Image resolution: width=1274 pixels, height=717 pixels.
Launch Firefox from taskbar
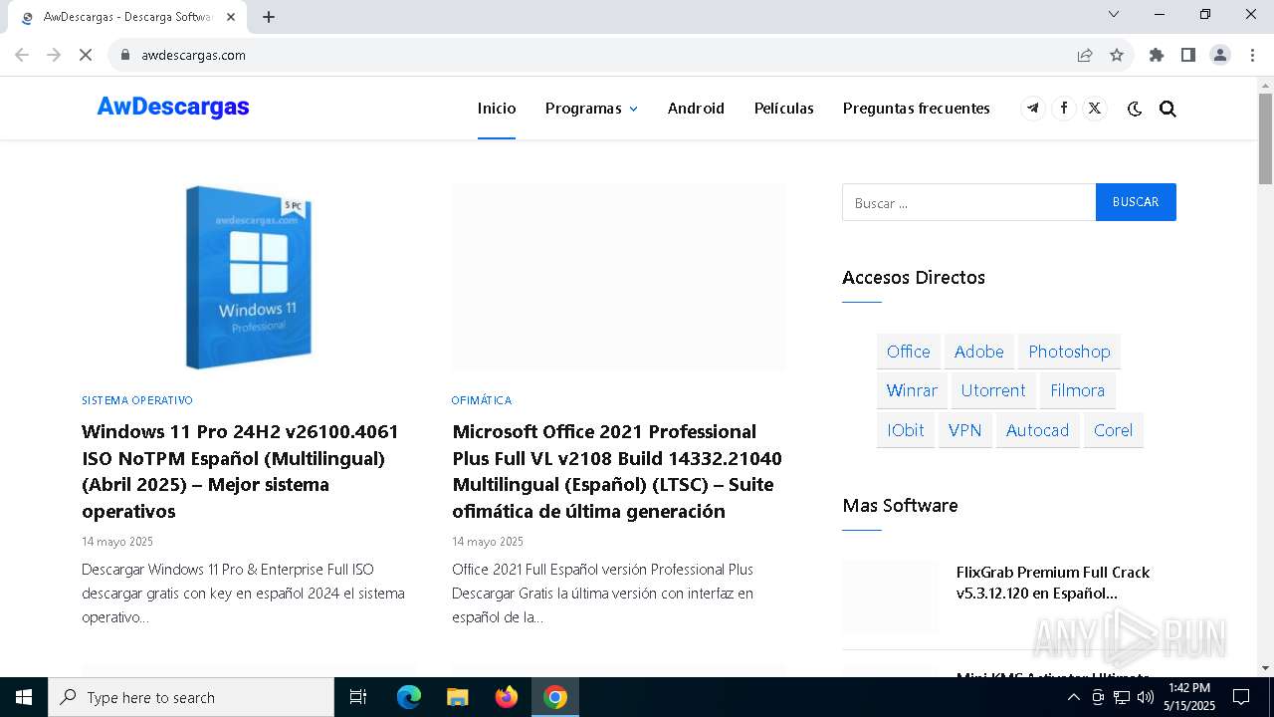pos(506,697)
